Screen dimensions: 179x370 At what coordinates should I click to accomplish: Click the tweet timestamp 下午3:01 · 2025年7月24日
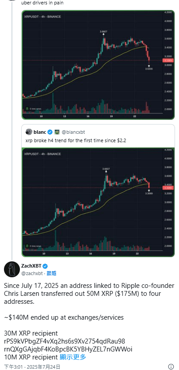(x=32, y=367)
